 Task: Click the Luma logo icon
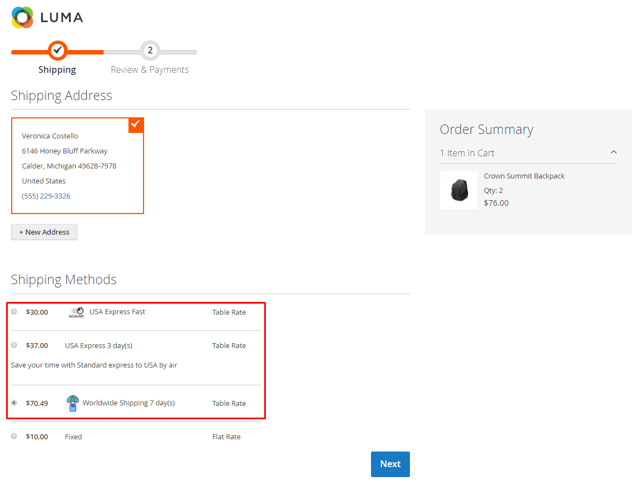tap(23, 17)
